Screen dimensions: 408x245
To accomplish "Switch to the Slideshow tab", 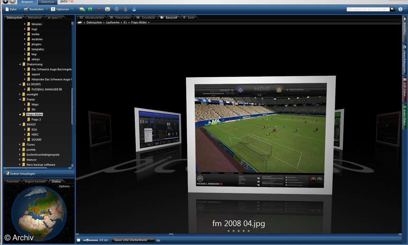I will click(48, 2).
